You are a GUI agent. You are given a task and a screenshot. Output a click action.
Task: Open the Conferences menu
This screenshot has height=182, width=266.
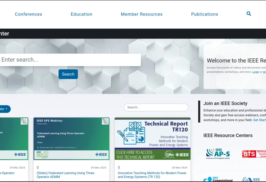tap(28, 14)
